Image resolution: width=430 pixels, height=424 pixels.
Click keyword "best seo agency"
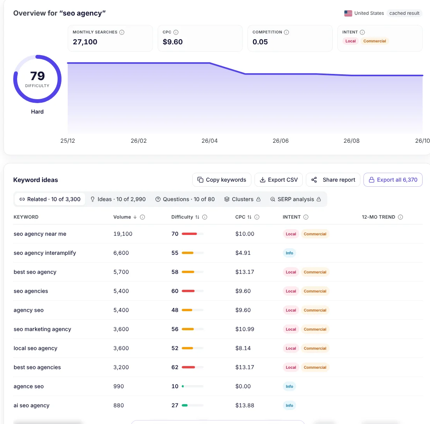pos(35,272)
